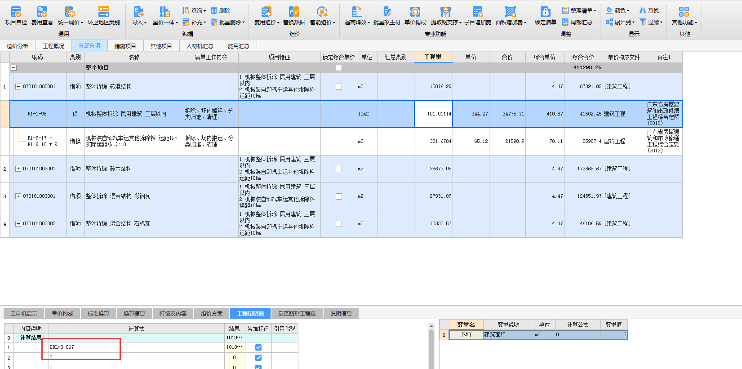Click the 统一调价 icon

click(70, 12)
